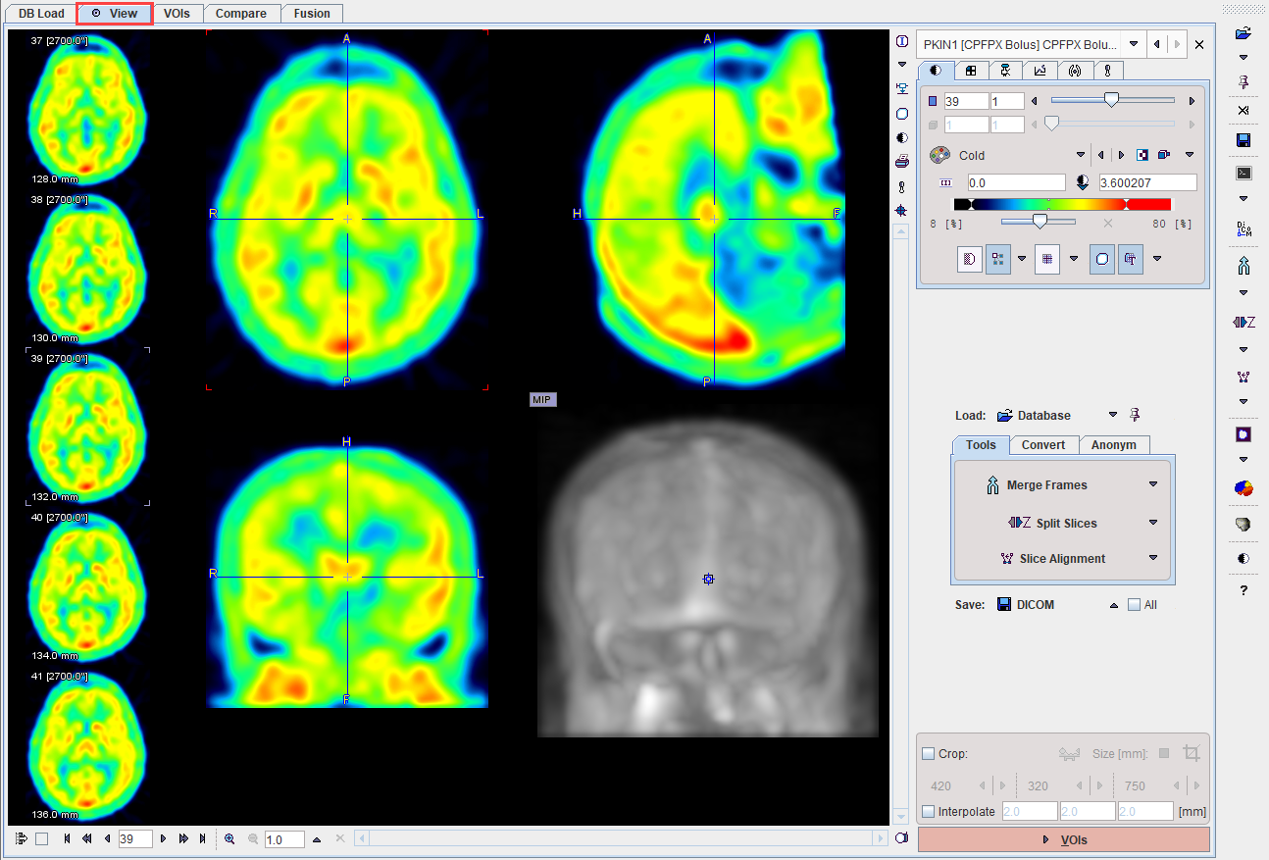1269x860 pixels.
Task: Toggle the orthogonal planes layout button
Action: [998, 259]
